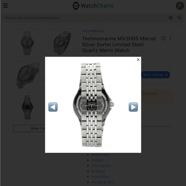Click the More Listings button
The width and height of the screenshot is (186, 186).
pyautogui.click(x=156, y=75)
